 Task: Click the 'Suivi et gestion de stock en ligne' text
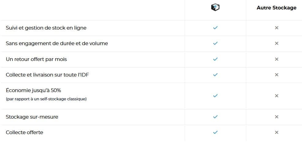[46, 28]
